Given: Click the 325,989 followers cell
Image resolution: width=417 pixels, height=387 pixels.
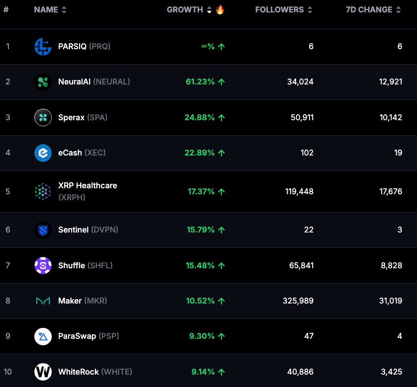Looking at the screenshot, I should 298,301.
